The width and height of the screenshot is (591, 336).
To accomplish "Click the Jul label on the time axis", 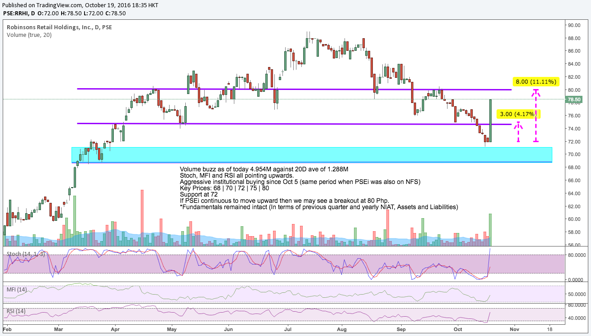I will (288, 329).
